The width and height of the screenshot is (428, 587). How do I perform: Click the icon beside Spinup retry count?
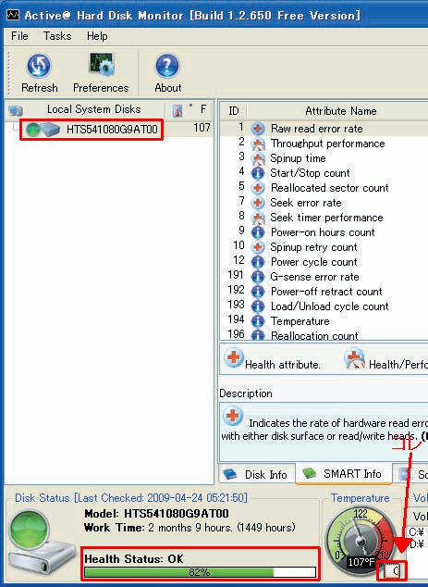(258, 247)
